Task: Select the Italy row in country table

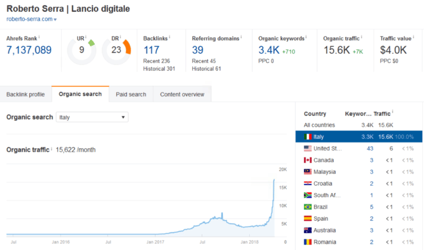Action: (359, 137)
